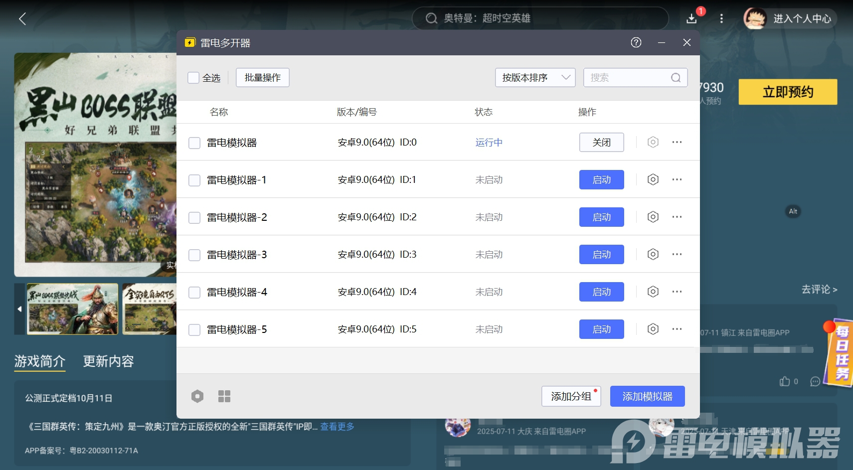The image size is (853, 470).
Task: Click the 黑山BOSS联盟决战 screenshot thumbnail
Action: [x=71, y=309]
